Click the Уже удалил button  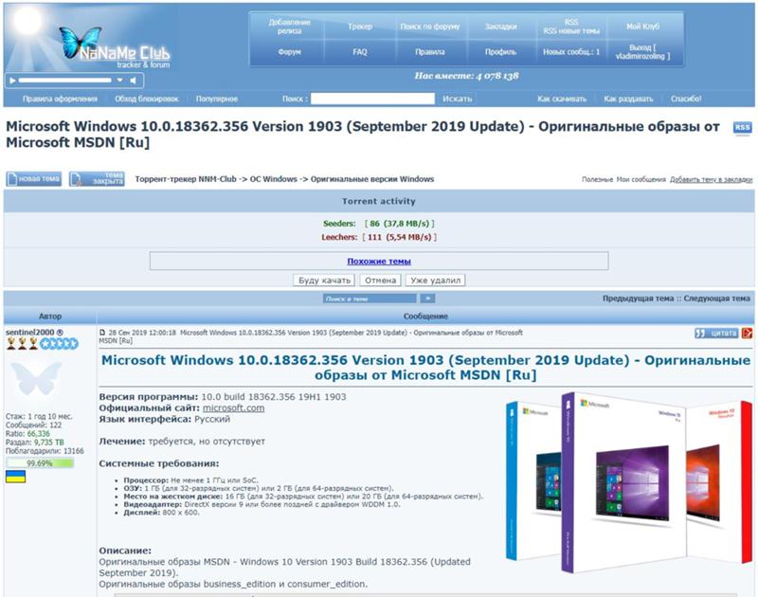[436, 280]
